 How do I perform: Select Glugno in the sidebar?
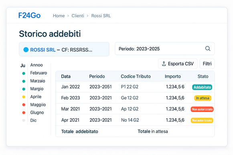point(37,113)
